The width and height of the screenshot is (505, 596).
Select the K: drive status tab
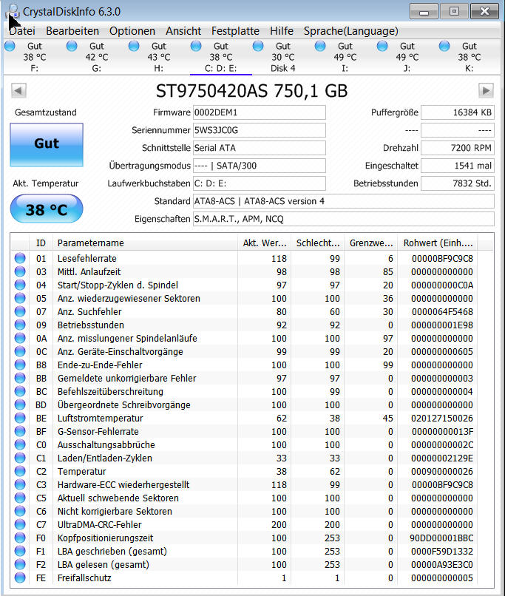click(x=470, y=57)
